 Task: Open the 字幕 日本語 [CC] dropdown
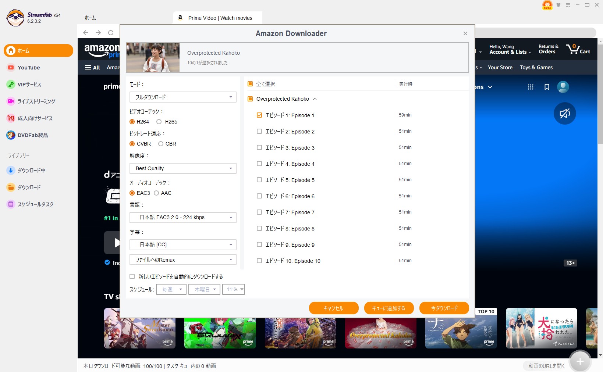183,244
